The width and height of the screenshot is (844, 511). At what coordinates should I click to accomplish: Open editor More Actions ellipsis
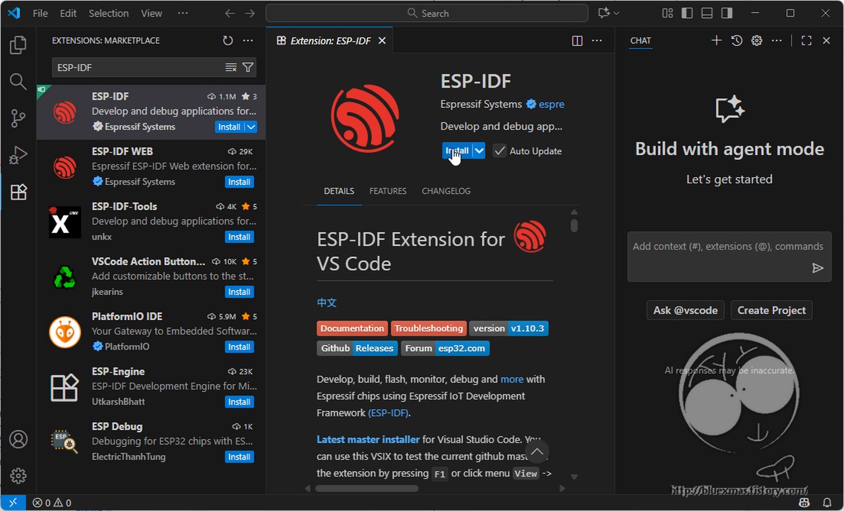coord(597,40)
